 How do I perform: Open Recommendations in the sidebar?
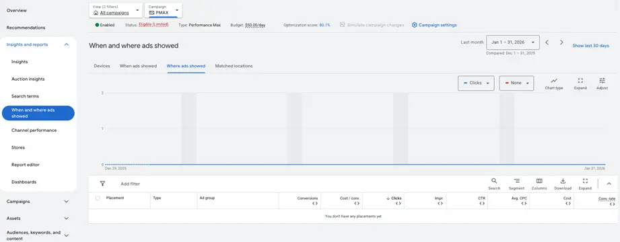coord(26,28)
